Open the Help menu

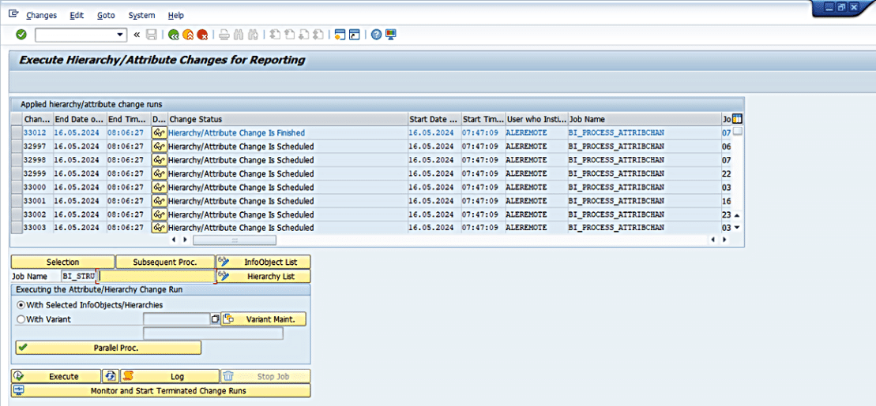pyautogui.click(x=176, y=16)
